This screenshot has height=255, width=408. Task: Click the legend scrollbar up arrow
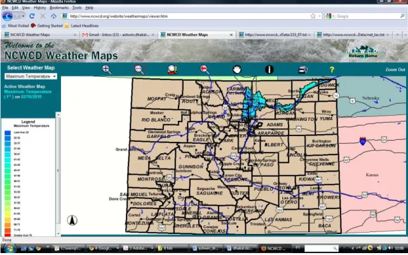58,114
